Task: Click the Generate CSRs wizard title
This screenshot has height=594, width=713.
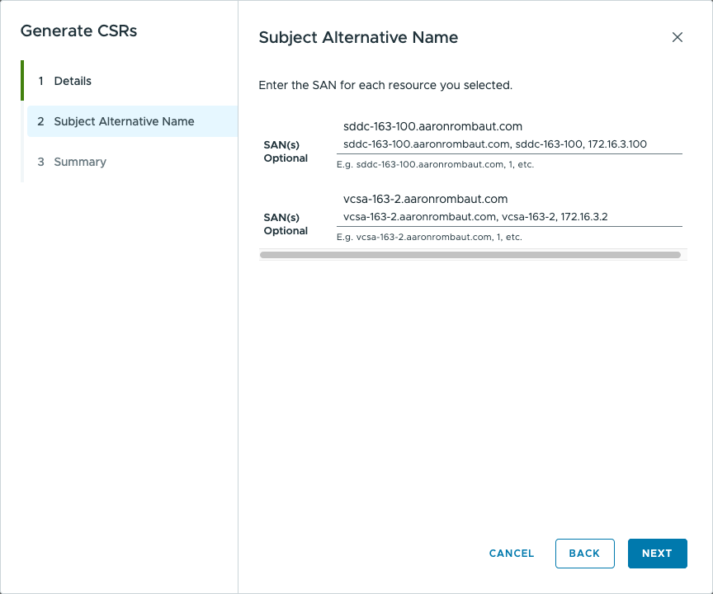Action: [78, 31]
